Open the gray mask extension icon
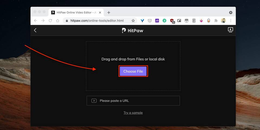 (187, 21)
